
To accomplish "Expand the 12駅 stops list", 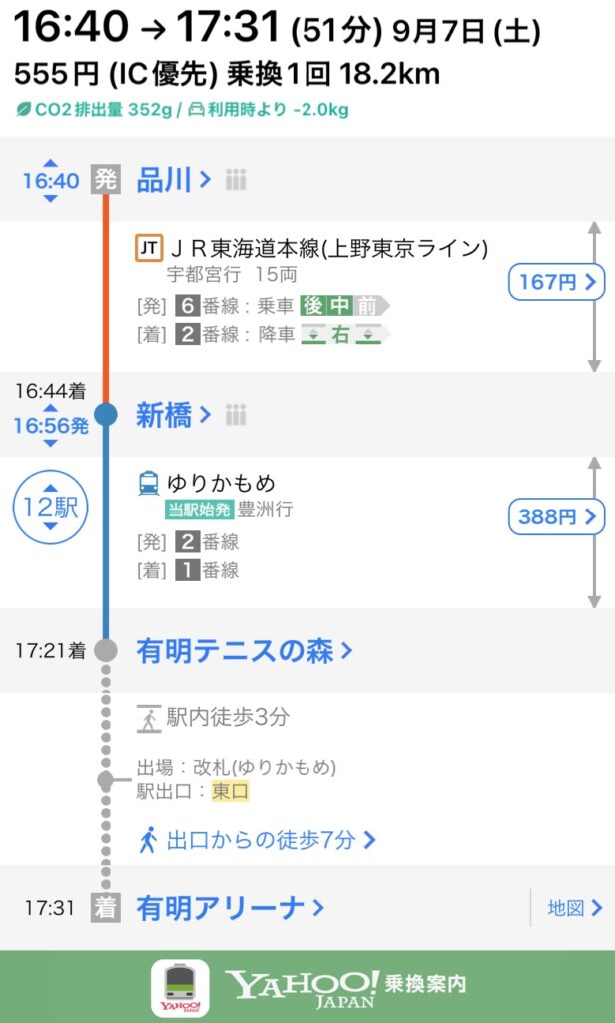I will coord(51,508).
